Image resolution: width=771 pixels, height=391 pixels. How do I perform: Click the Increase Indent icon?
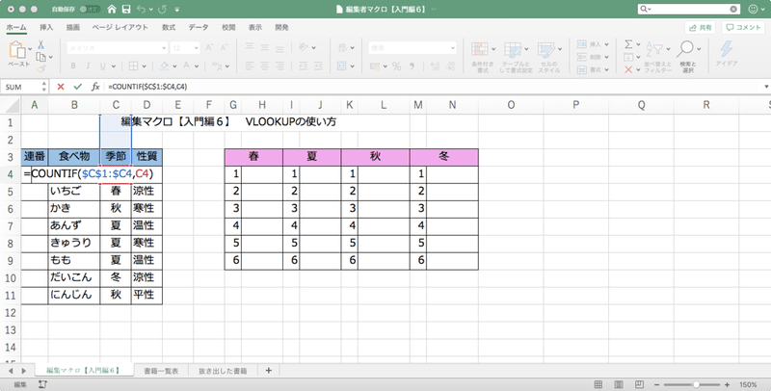tap(318, 65)
